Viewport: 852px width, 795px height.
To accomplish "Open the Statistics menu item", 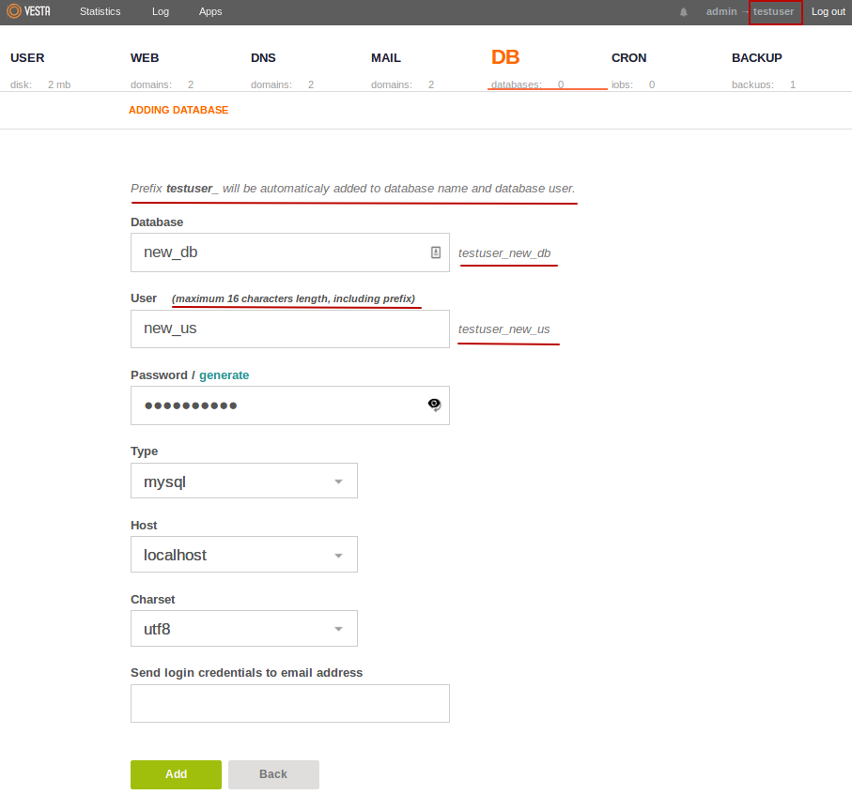I will pos(100,11).
